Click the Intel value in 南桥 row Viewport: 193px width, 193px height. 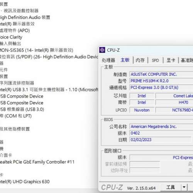point(142,102)
